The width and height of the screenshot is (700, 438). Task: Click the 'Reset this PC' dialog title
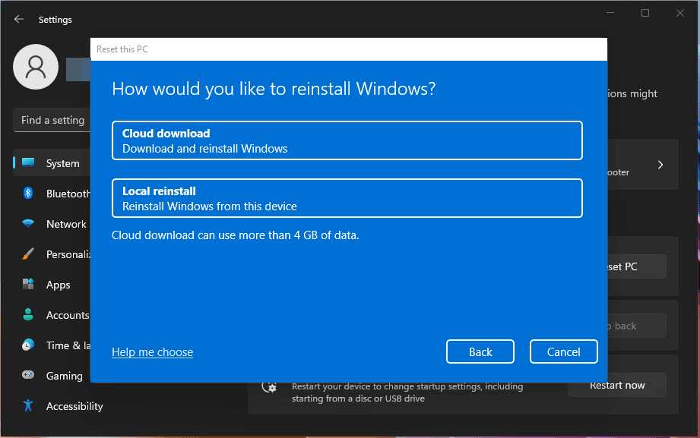click(122, 49)
